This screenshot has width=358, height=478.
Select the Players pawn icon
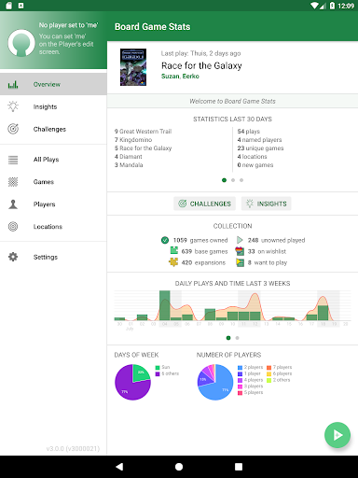click(x=13, y=204)
